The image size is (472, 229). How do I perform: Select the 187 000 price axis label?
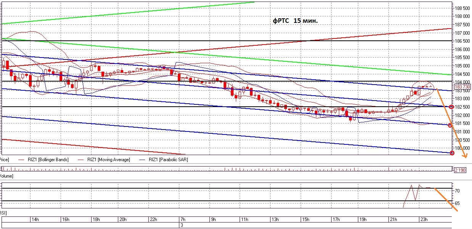(x=462, y=33)
